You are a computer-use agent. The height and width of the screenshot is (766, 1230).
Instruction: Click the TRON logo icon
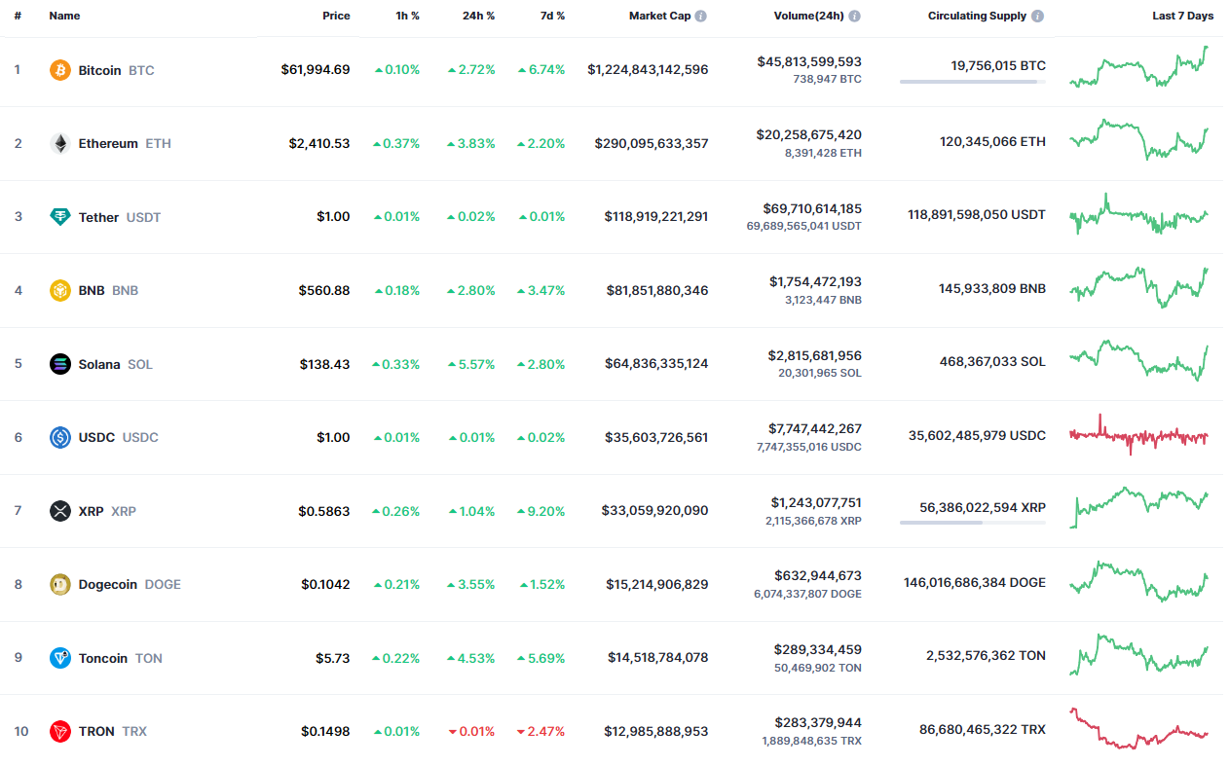tap(60, 731)
